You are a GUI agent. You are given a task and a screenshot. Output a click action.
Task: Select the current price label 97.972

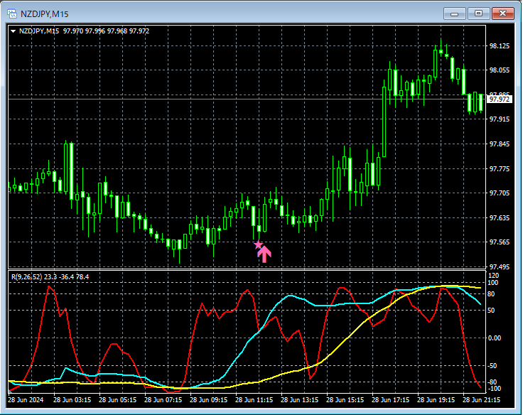[500, 99]
